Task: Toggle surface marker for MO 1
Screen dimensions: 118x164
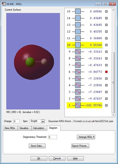Action: click(106, 105)
